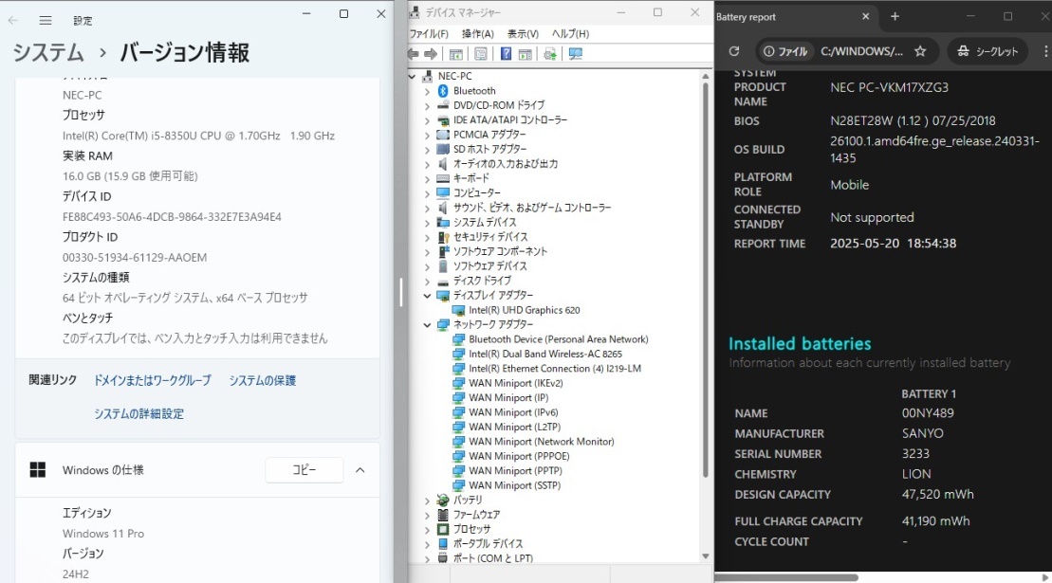Click the Installed batteries heading
This screenshot has height=583, width=1052.
(800, 344)
